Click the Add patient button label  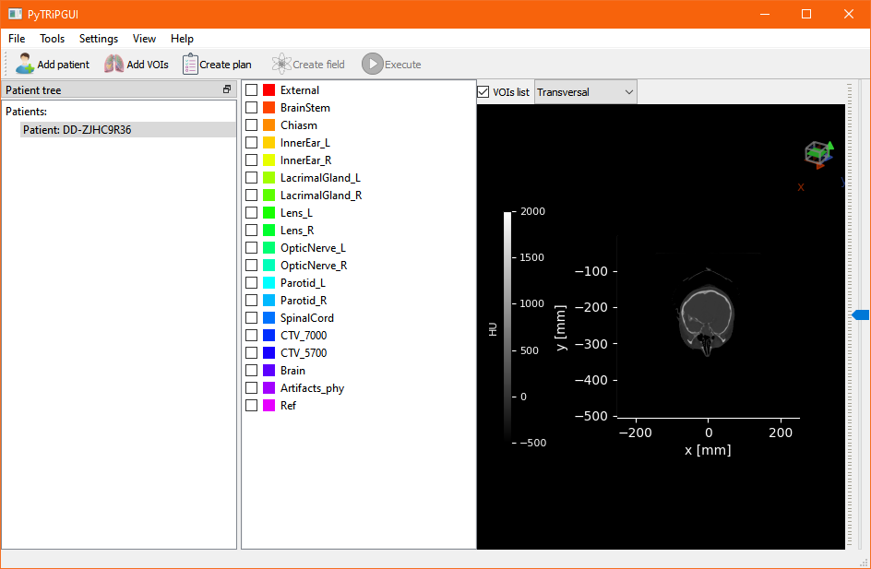(64, 64)
